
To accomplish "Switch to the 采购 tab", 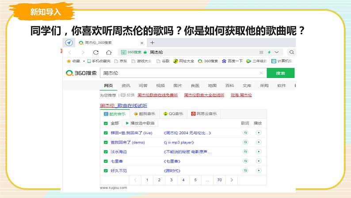I will (x=264, y=85).
